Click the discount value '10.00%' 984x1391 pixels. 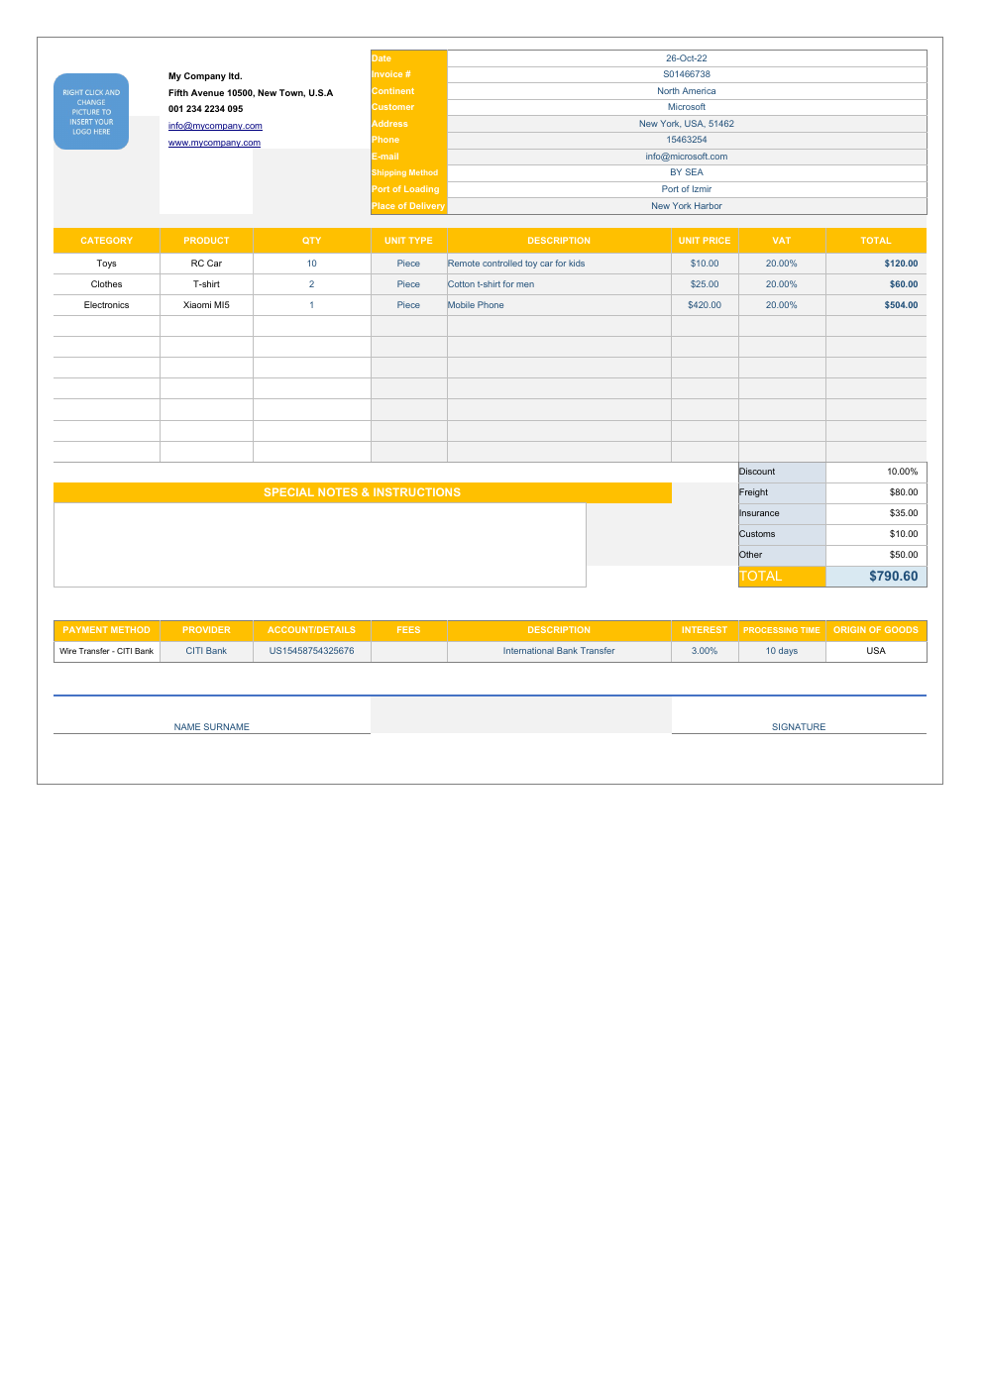click(x=876, y=472)
